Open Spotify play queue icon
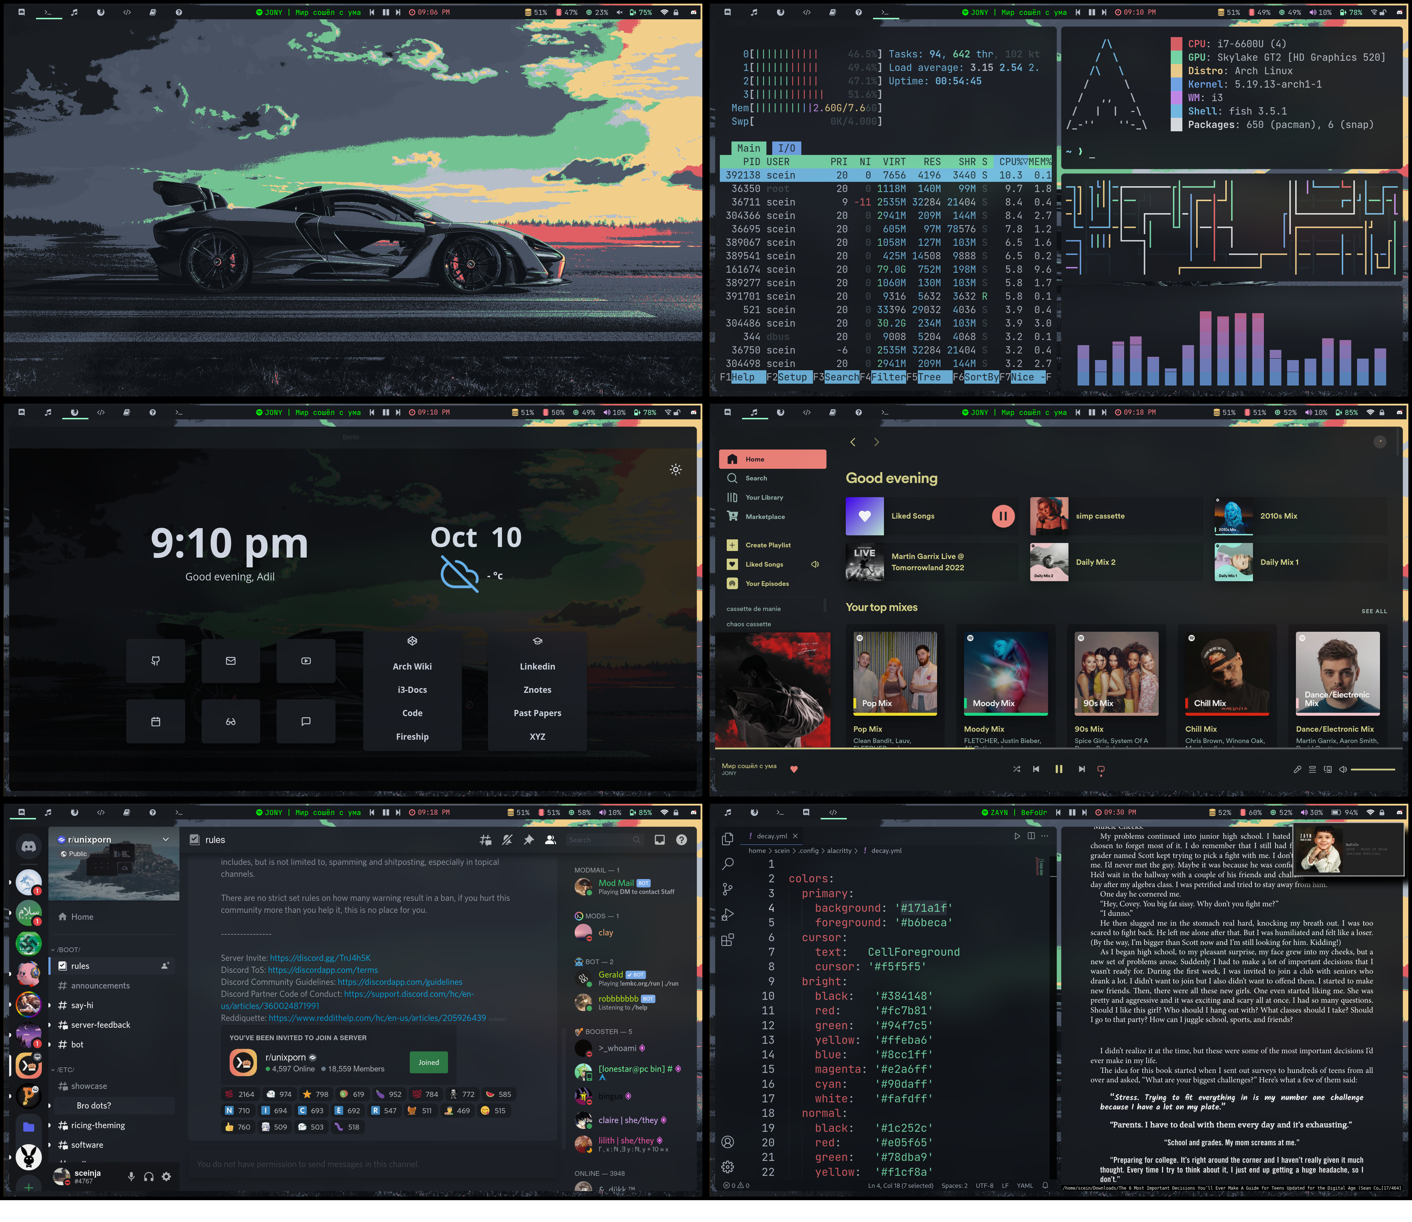 click(1312, 769)
